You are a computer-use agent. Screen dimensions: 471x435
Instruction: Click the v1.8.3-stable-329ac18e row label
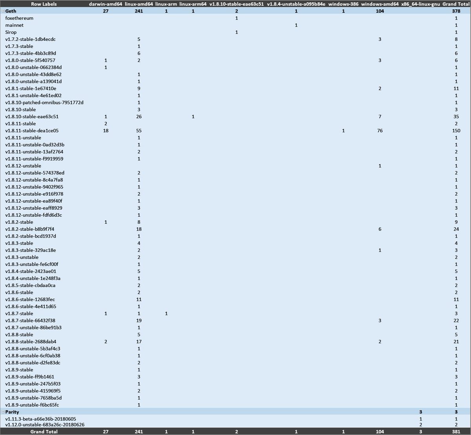coord(31,250)
